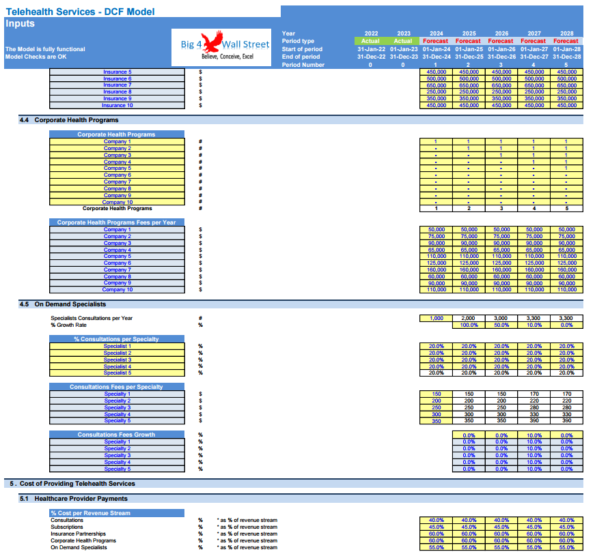Select the 100.0% growth rate cell for 2025
Image resolution: width=595 pixels, height=554 pixels.
(469, 325)
